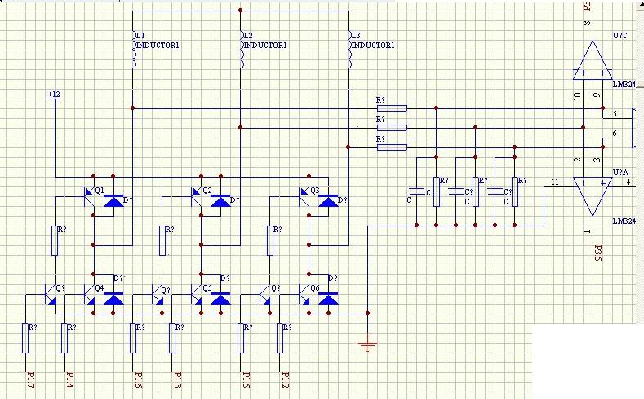The height and width of the screenshot is (399, 644).
Task: Click the +12 power label
Action: 54,95
